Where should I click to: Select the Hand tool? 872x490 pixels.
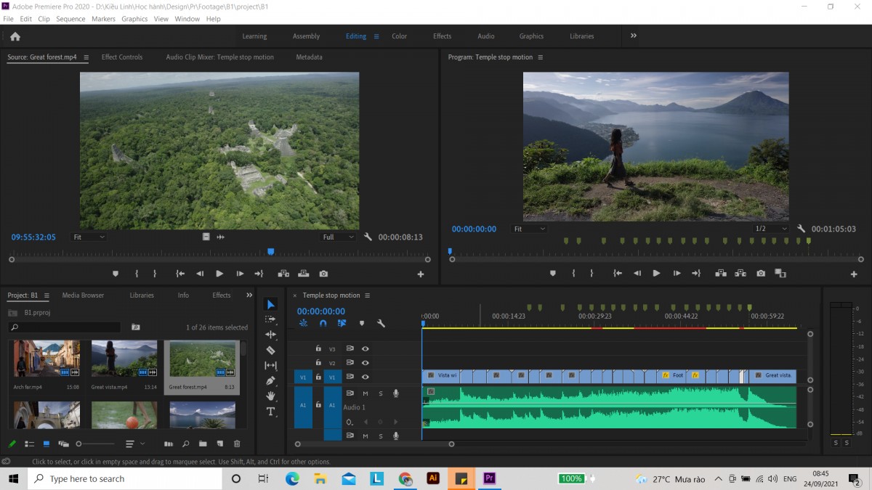pos(270,396)
